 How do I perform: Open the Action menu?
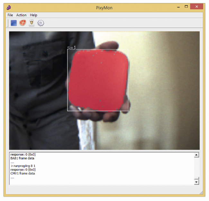click(21, 15)
